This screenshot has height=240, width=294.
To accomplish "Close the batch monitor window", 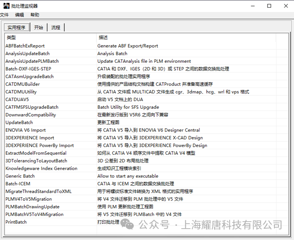I will 286,6.
